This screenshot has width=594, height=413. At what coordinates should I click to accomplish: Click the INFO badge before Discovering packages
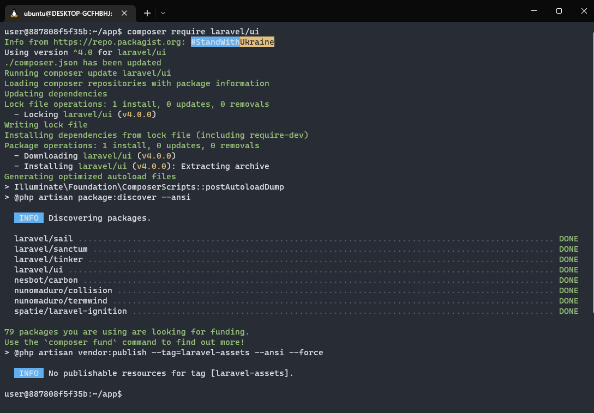point(29,218)
